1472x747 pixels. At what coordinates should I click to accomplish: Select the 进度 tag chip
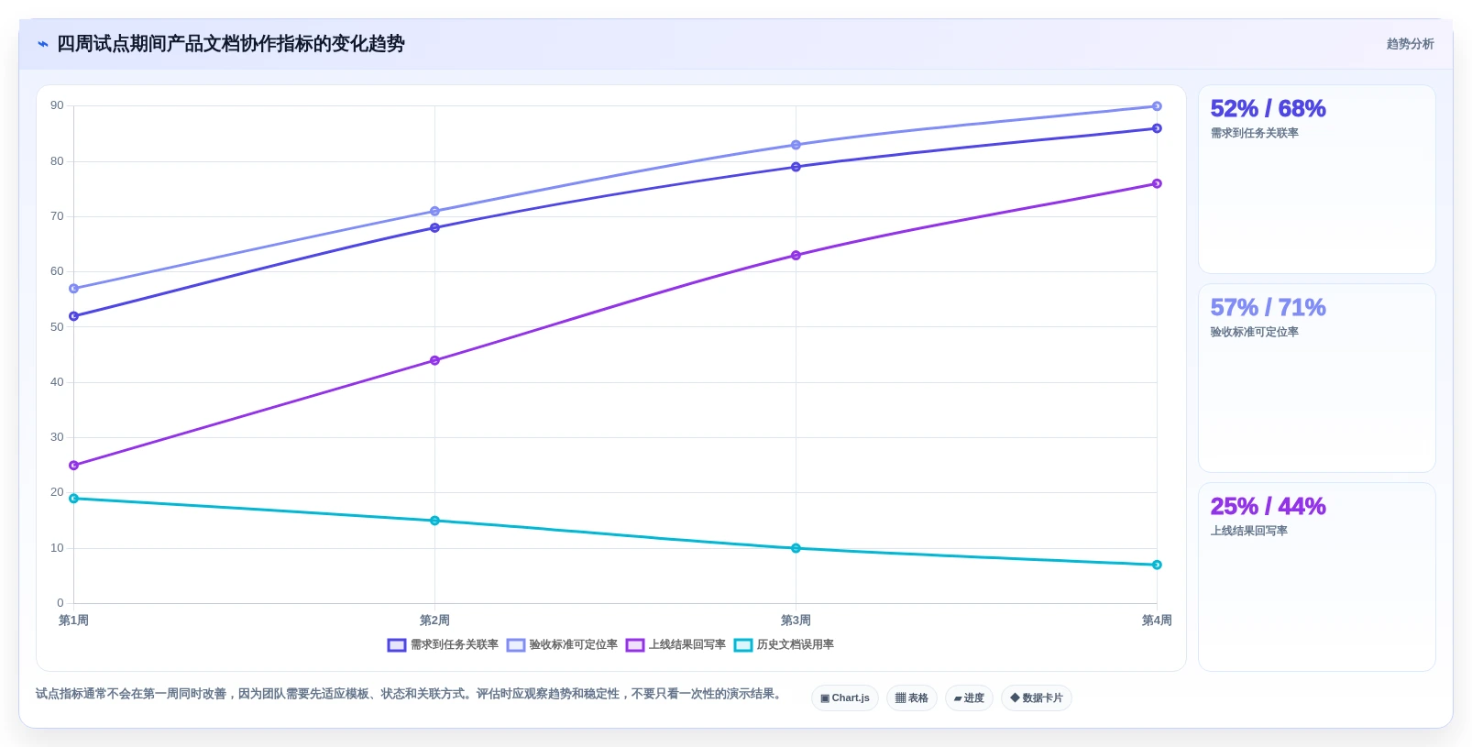coord(969,698)
